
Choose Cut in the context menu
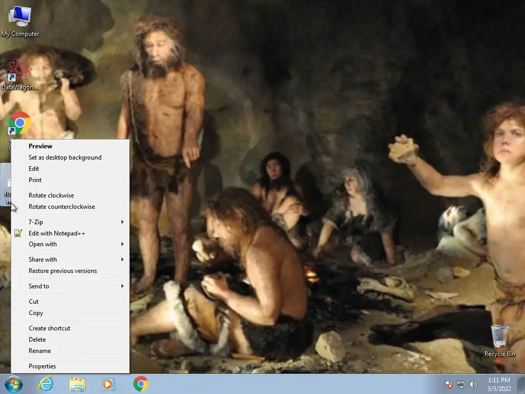click(x=70, y=302)
